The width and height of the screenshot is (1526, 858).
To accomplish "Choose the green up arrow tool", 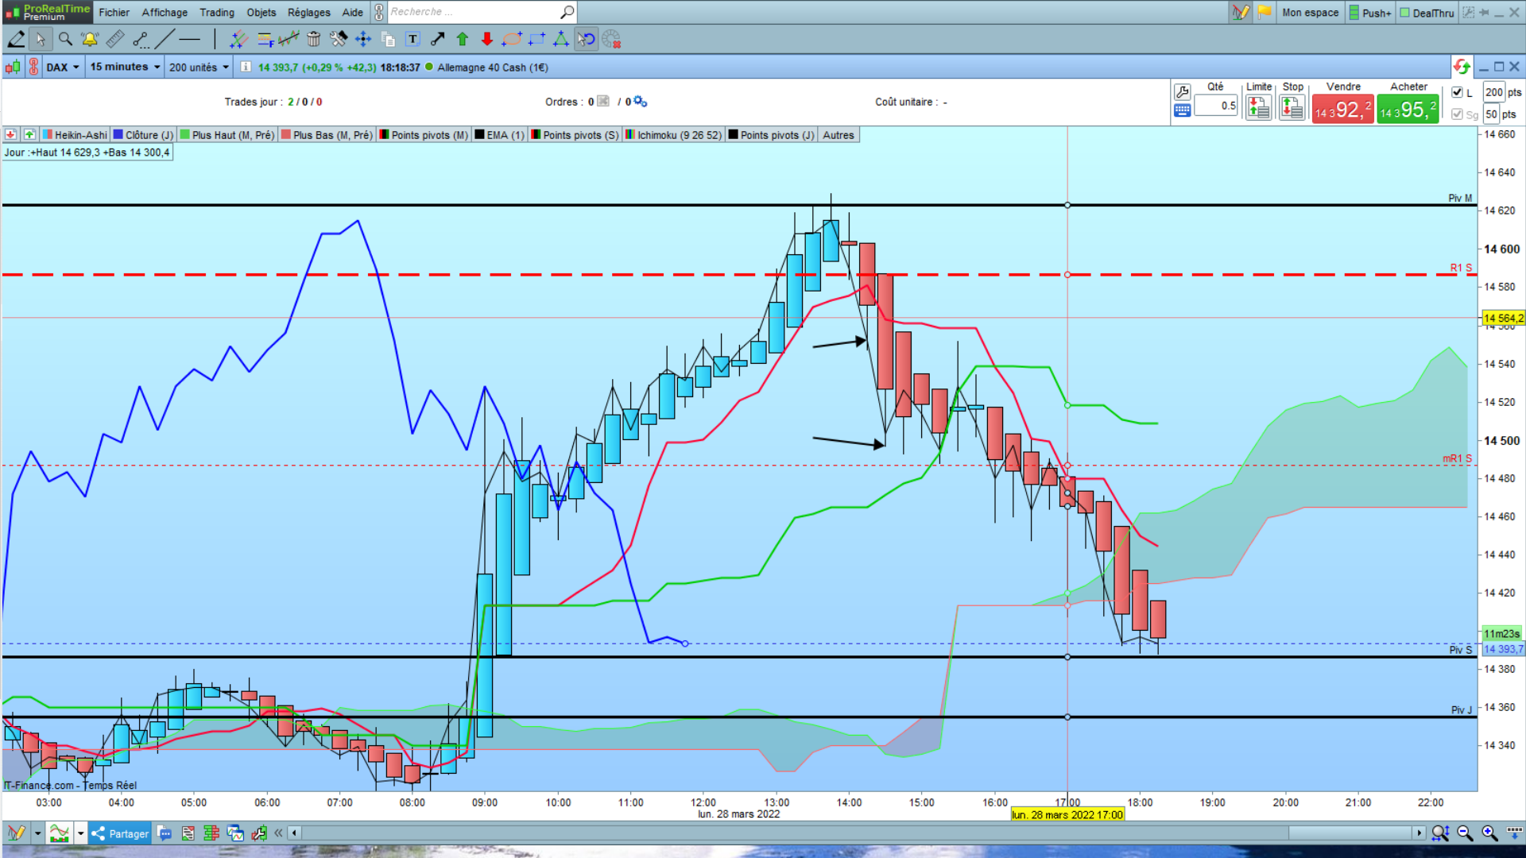I will 463,39.
